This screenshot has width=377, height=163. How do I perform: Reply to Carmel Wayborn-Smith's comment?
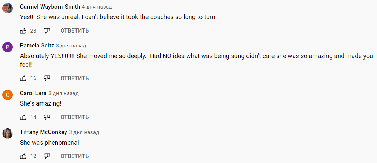[x=74, y=31]
